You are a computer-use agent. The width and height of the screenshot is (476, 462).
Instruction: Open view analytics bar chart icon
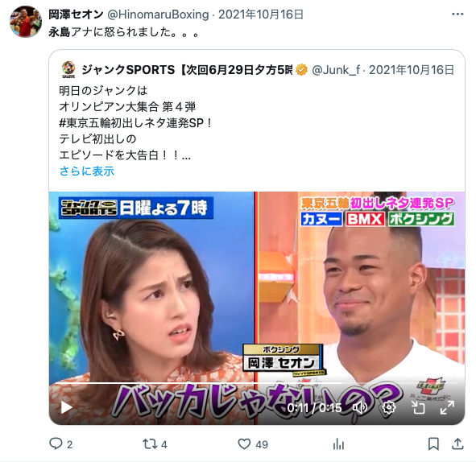(x=338, y=445)
